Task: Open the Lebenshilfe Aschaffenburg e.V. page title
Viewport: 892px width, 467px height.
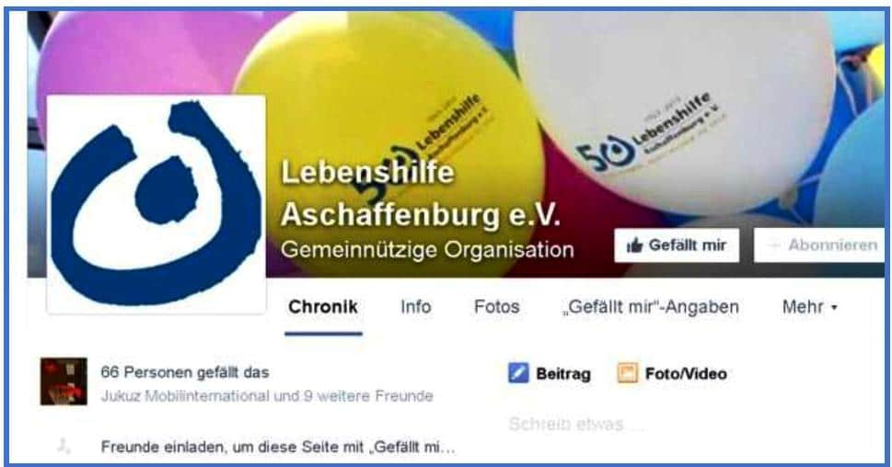Action: coord(421,193)
